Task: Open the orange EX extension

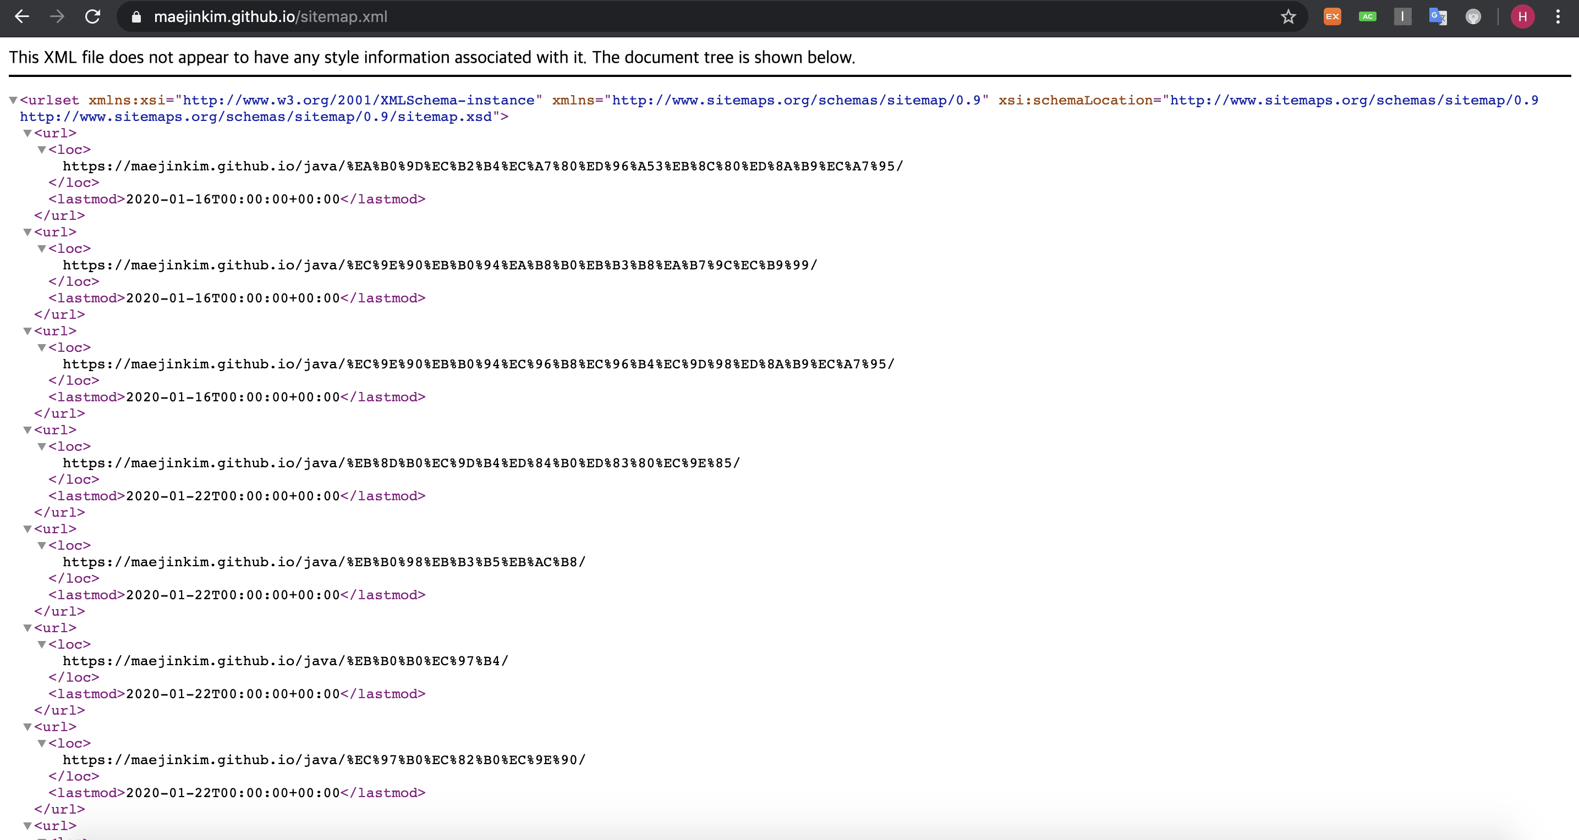Action: tap(1332, 16)
